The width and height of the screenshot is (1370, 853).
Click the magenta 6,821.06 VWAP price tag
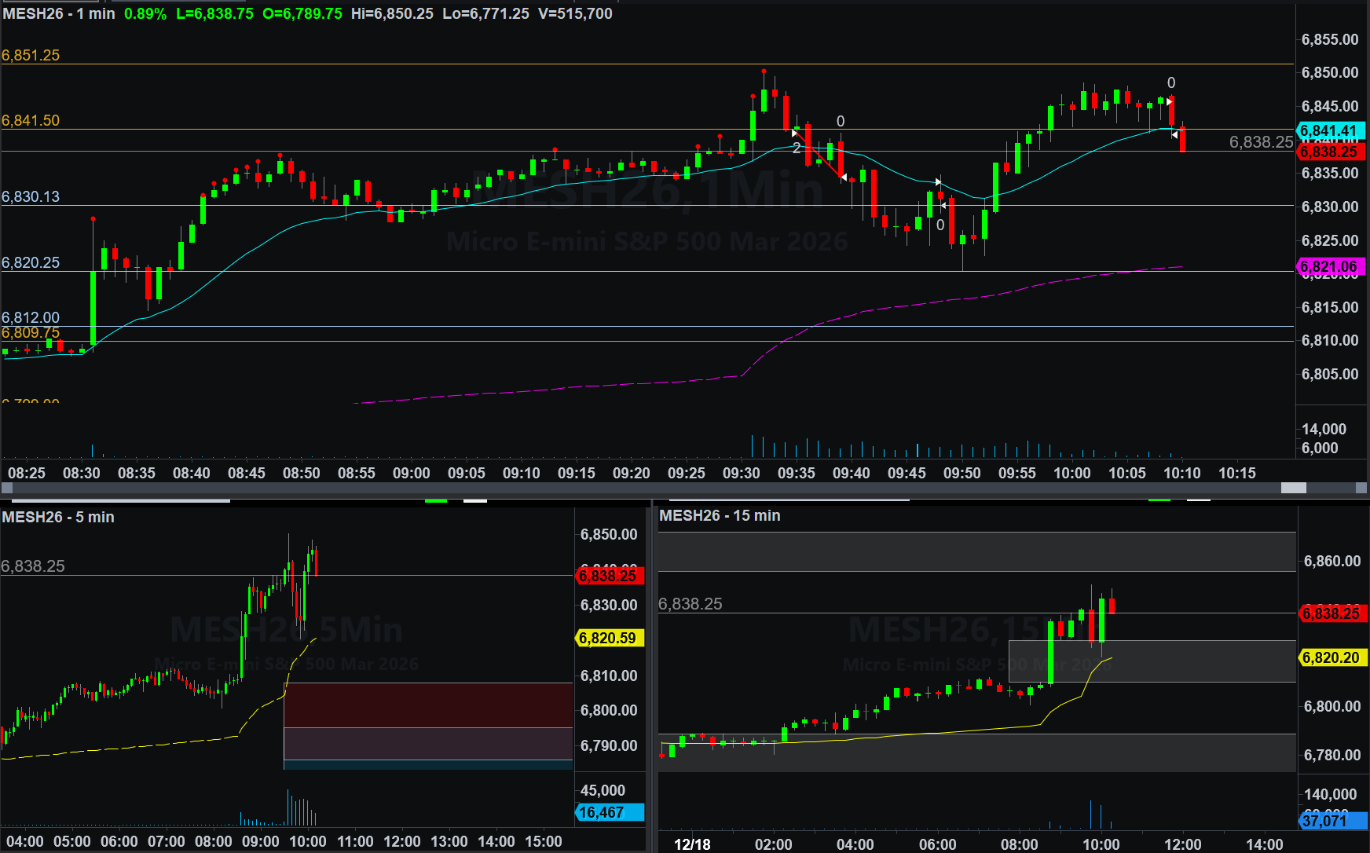(1331, 267)
